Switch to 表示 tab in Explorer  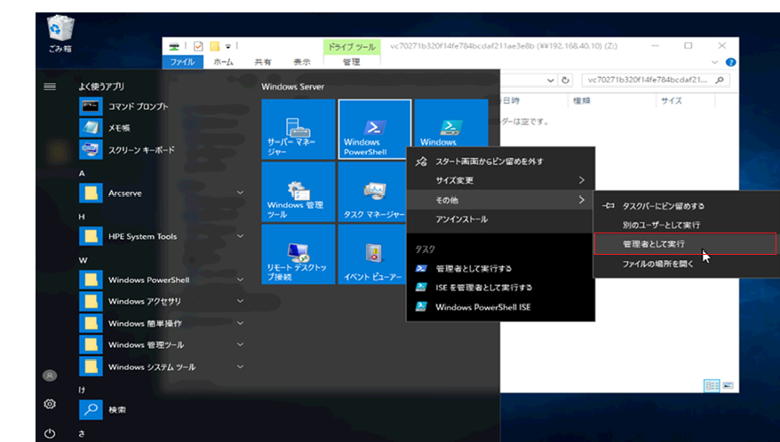coord(302,62)
